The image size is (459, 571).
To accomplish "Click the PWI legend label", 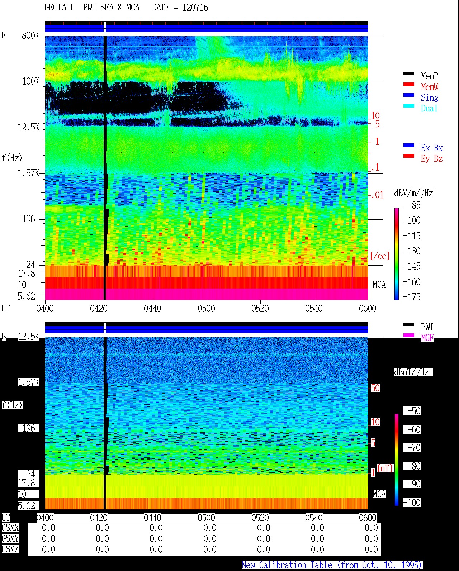I will click(427, 327).
